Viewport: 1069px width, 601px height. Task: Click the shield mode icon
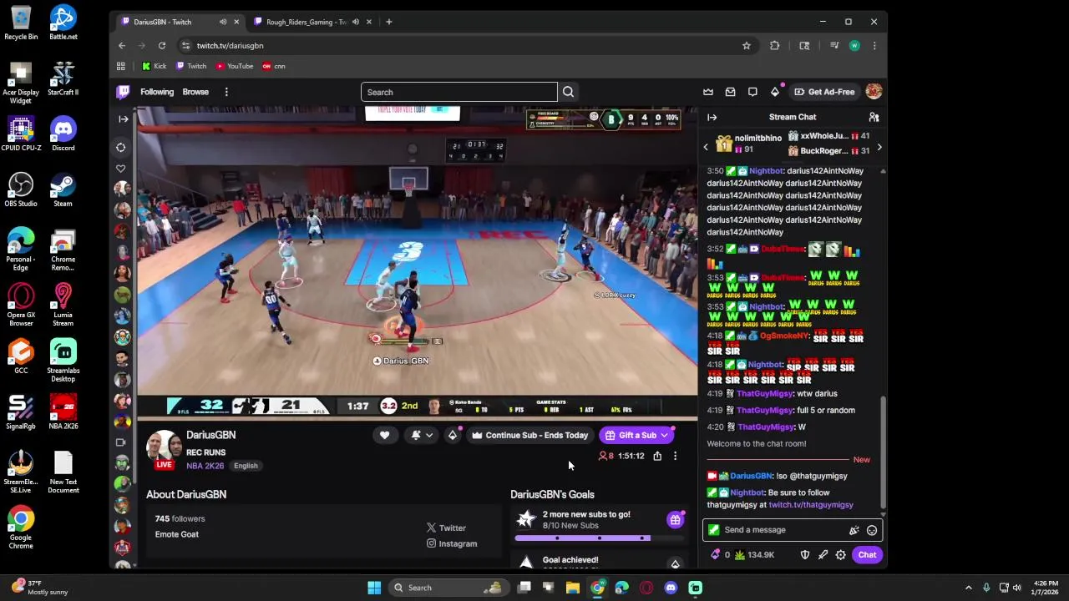tap(805, 555)
